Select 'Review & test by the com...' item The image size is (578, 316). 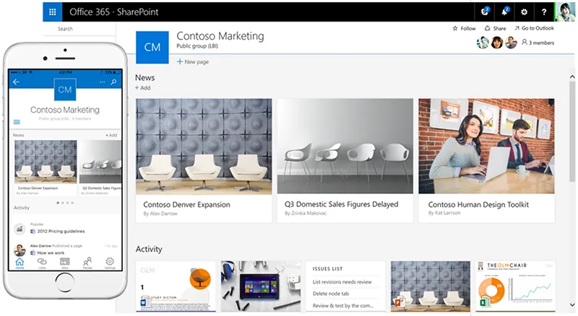[x=342, y=305]
